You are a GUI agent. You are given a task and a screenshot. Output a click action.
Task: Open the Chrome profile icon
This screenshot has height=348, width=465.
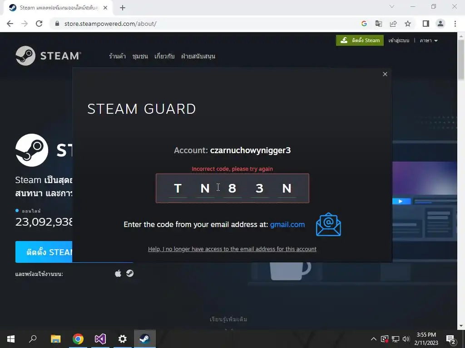[440, 24]
